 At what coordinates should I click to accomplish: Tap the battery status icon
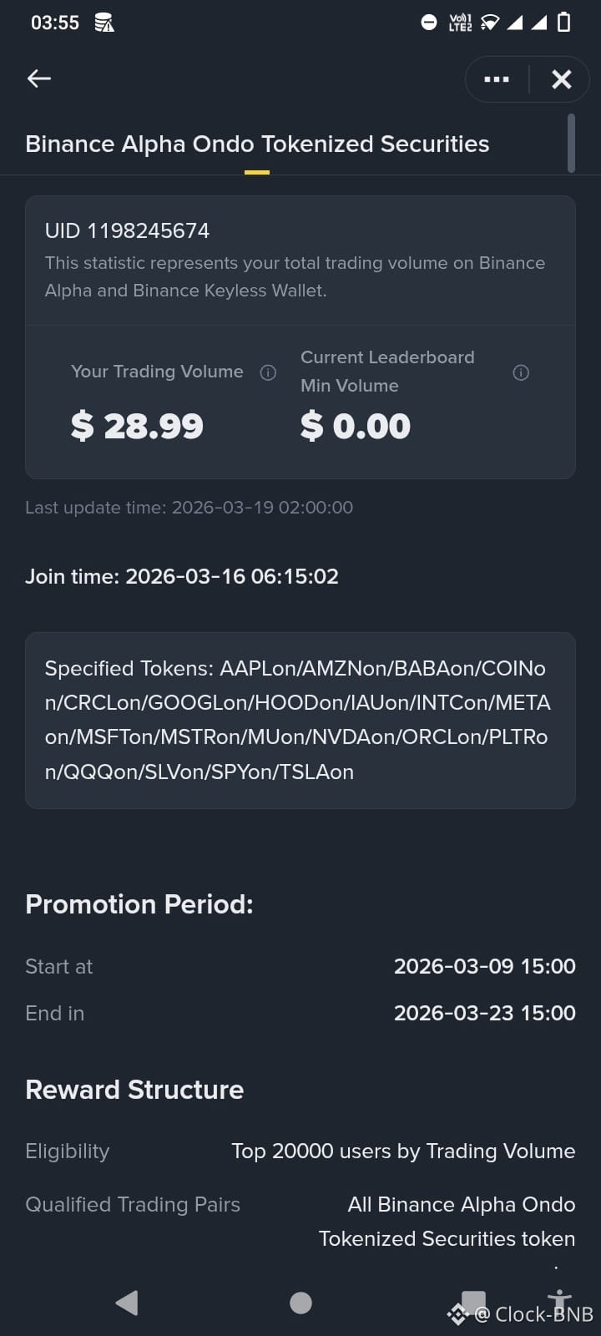[x=564, y=23]
